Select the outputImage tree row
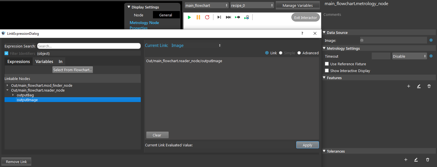The height and width of the screenshot is (167, 437). tap(73, 100)
